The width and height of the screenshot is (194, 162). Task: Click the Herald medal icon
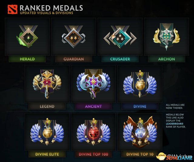[x=27, y=36]
